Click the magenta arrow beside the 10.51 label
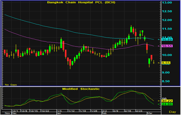The image size is (181, 115). point(159,46)
